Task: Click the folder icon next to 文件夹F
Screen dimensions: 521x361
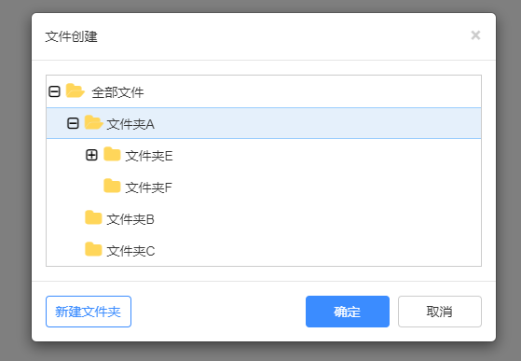Action: 112,187
